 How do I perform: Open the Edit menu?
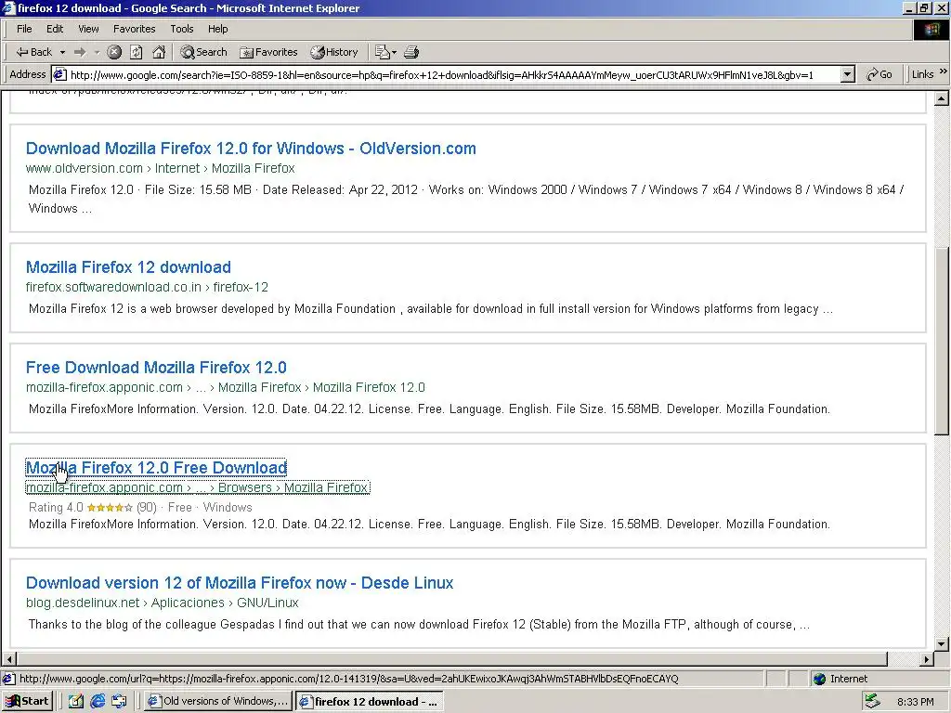coord(55,29)
